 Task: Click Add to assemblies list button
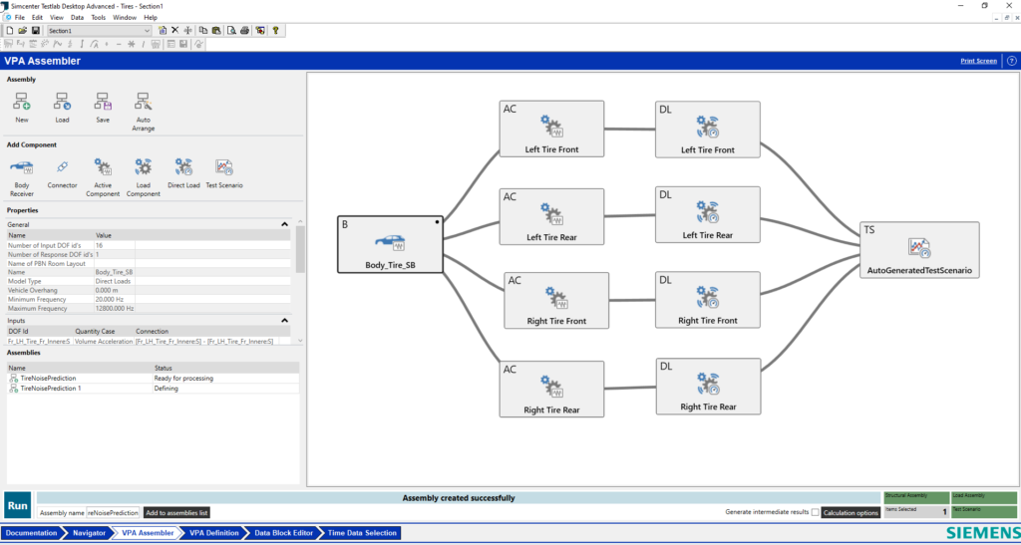tap(176, 512)
